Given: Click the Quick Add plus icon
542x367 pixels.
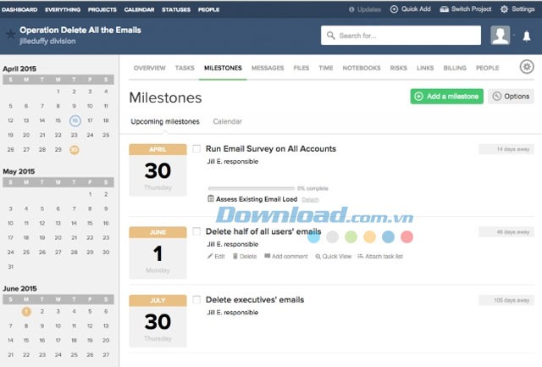Looking at the screenshot, I should [x=395, y=9].
